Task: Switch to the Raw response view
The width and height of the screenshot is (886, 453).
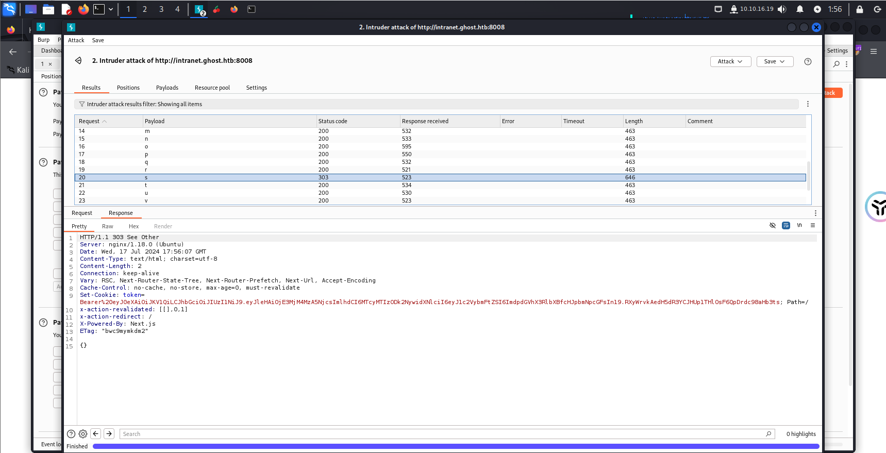Action: (107, 227)
